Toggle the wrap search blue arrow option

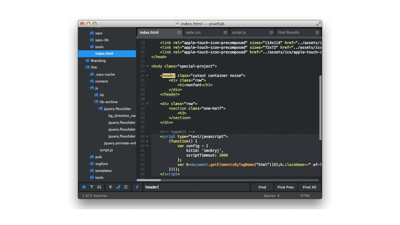click(x=118, y=187)
